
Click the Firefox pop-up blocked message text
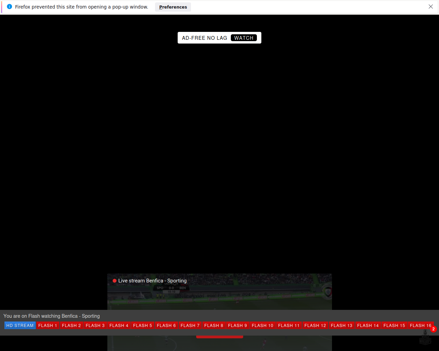[x=82, y=7]
